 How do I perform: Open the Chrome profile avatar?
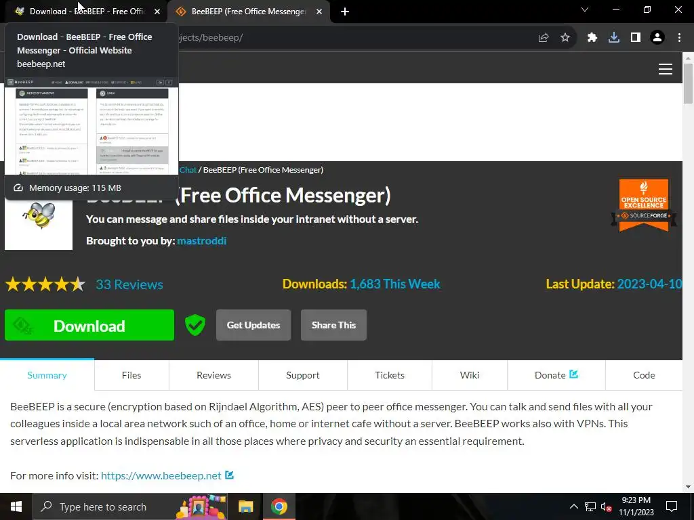[x=657, y=38]
